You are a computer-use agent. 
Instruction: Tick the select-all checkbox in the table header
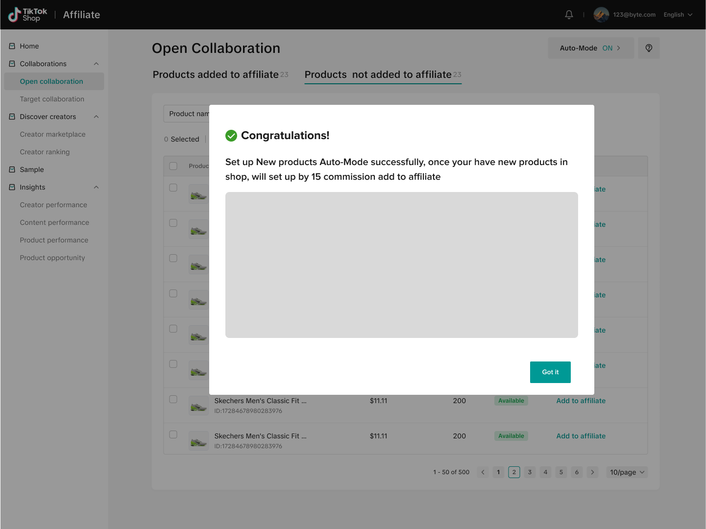coord(173,166)
